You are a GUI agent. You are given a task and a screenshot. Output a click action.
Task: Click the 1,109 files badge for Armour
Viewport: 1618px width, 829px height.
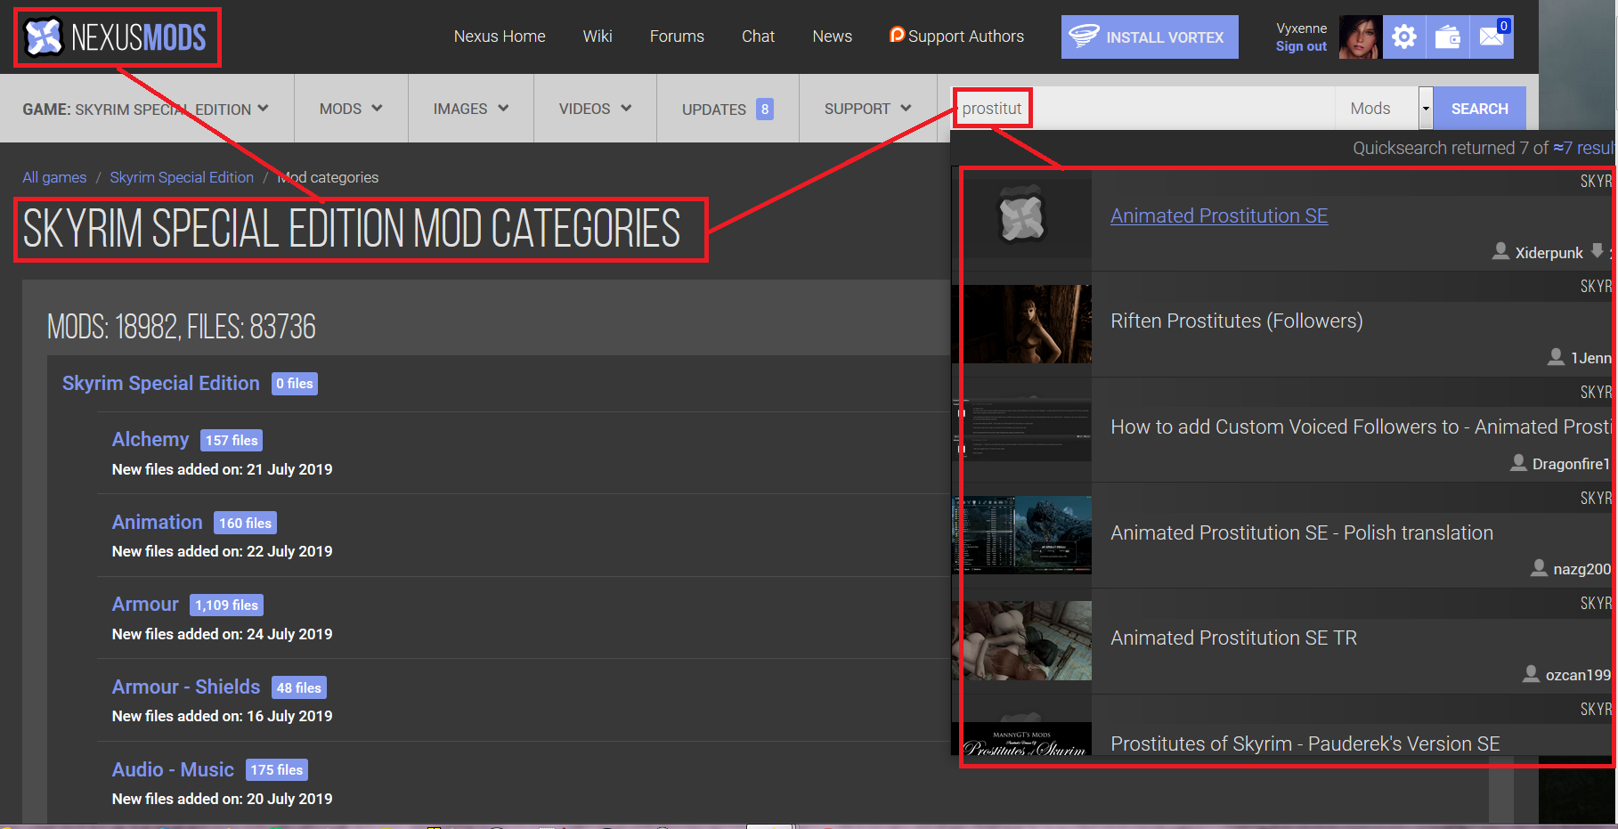pos(226,605)
